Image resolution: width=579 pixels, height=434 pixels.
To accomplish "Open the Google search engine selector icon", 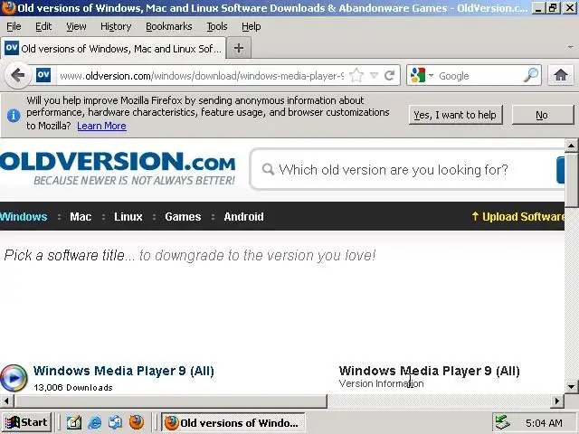I will pos(422,75).
